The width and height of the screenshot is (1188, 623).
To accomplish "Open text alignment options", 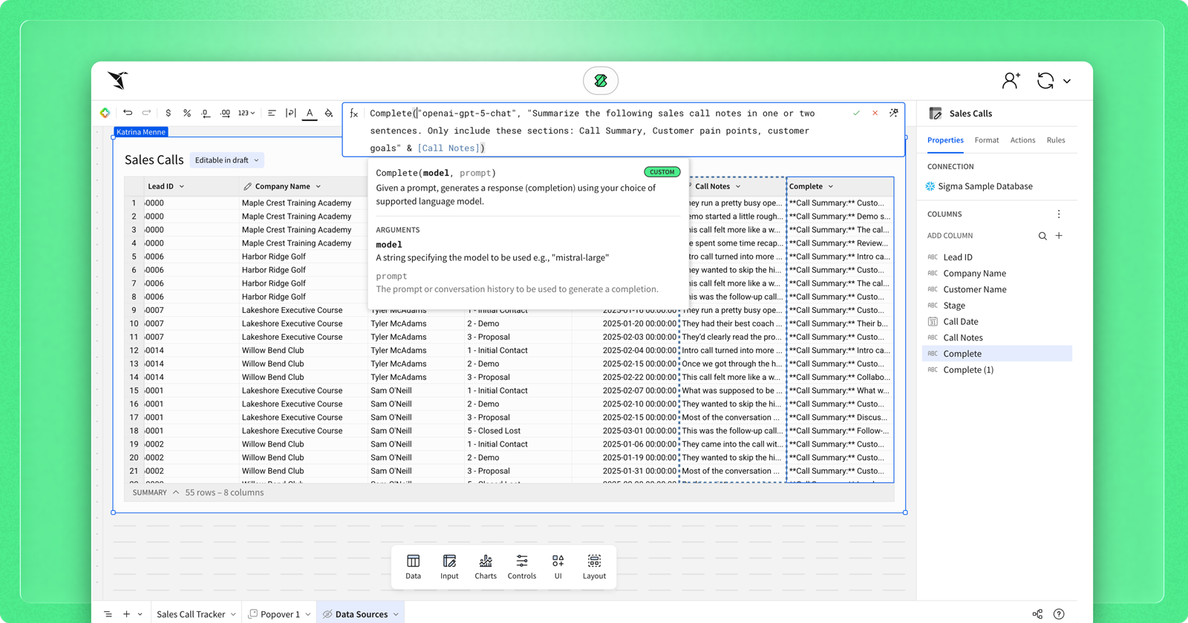I will (x=272, y=113).
